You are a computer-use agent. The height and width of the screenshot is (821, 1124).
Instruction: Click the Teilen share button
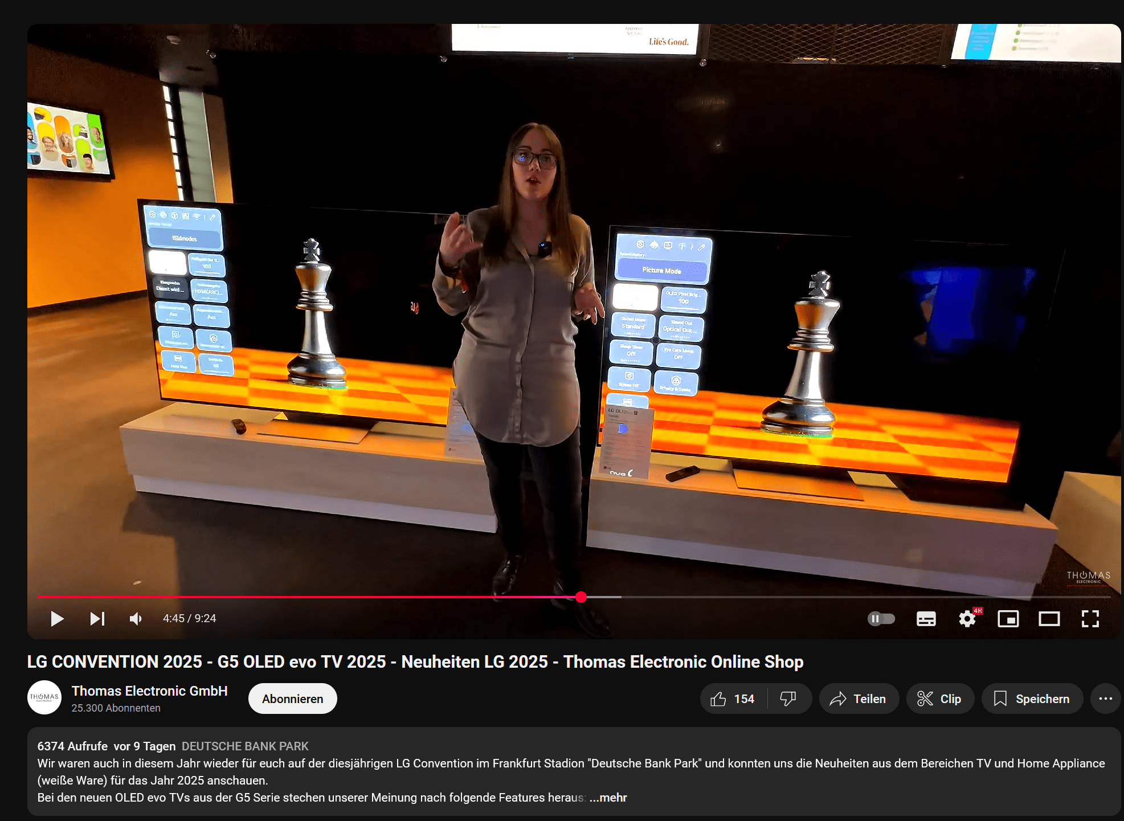859,699
